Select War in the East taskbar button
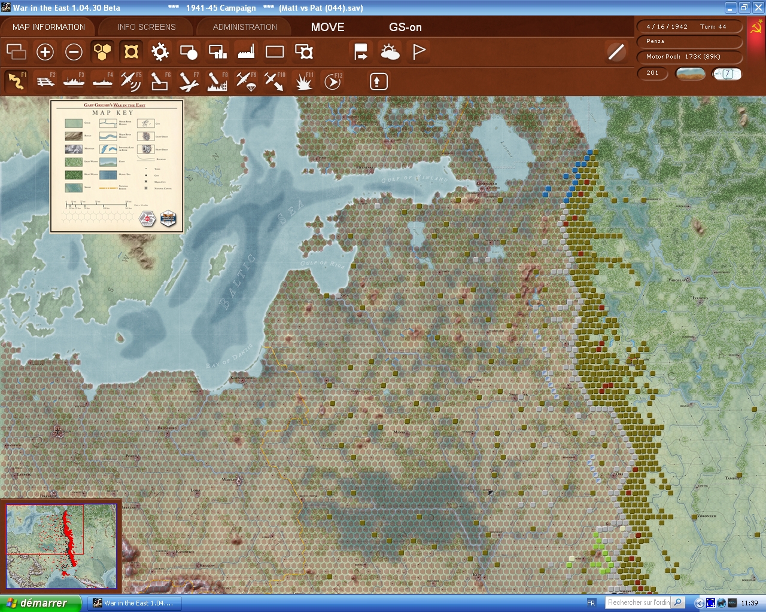 (x=135, y=603)
